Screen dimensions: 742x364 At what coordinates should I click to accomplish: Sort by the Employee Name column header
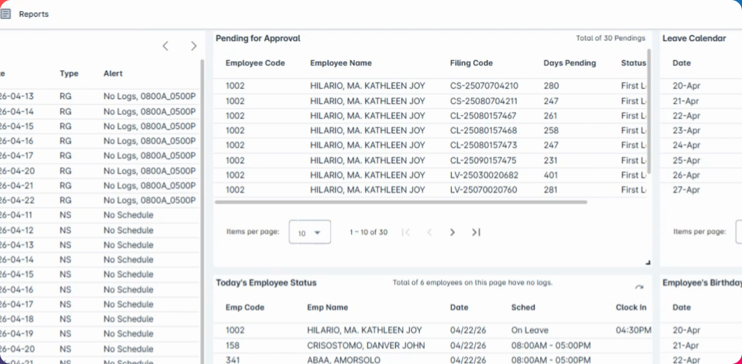click(341, 63)
